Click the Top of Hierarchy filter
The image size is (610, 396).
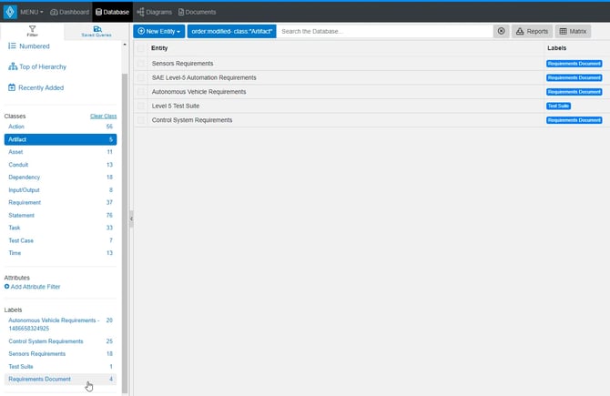point(39,66)
